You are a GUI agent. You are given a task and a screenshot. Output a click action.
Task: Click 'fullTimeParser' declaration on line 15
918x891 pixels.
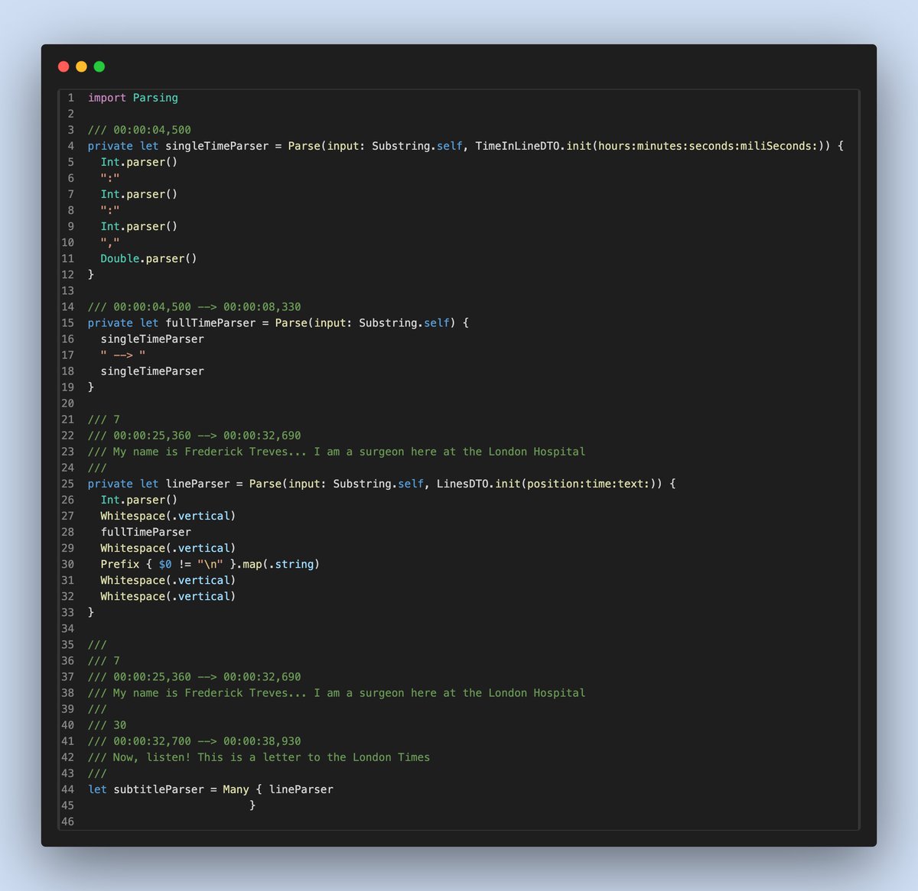click(211, 322)
